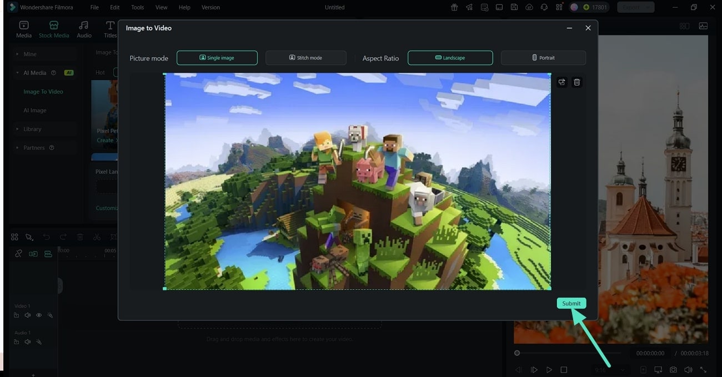Select AI Image in sidebar

(x=35, y=110)
